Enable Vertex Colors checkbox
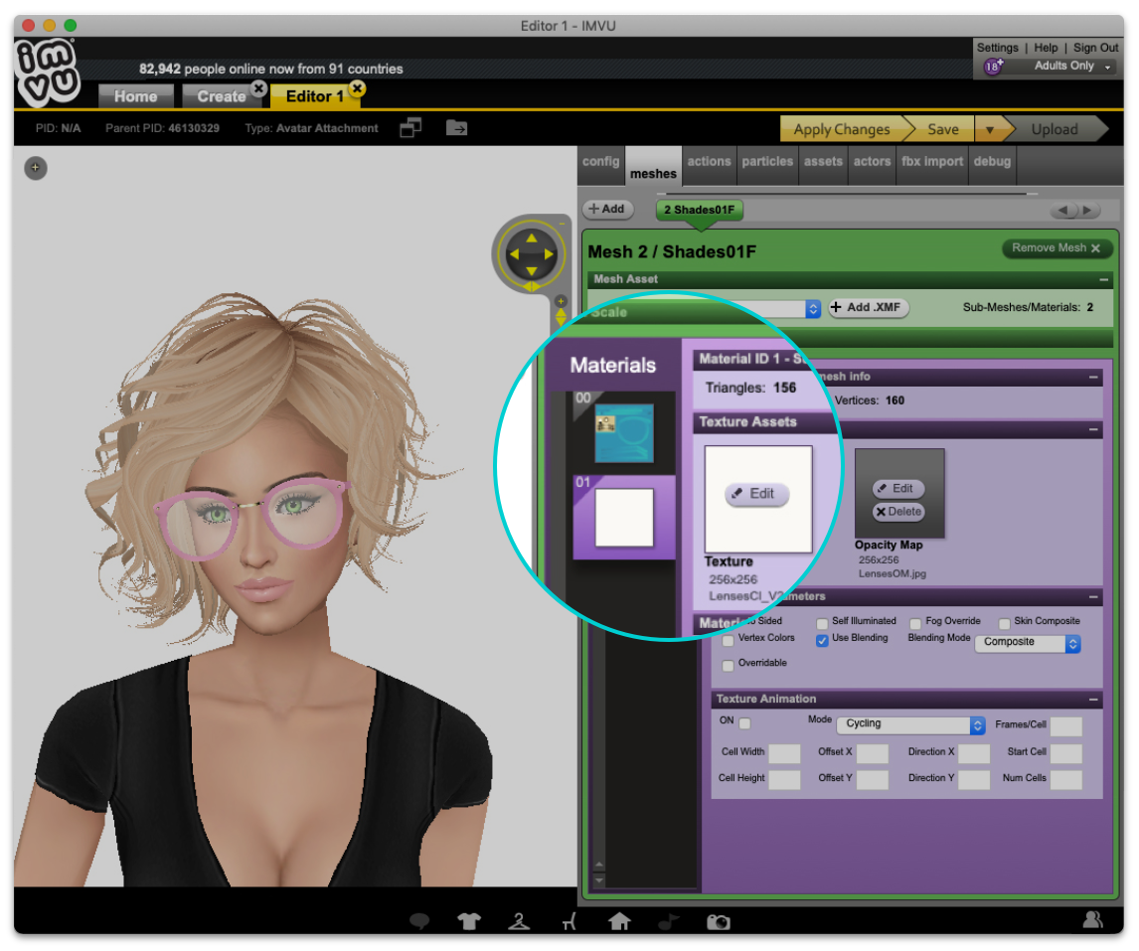 tap(728, 641)
